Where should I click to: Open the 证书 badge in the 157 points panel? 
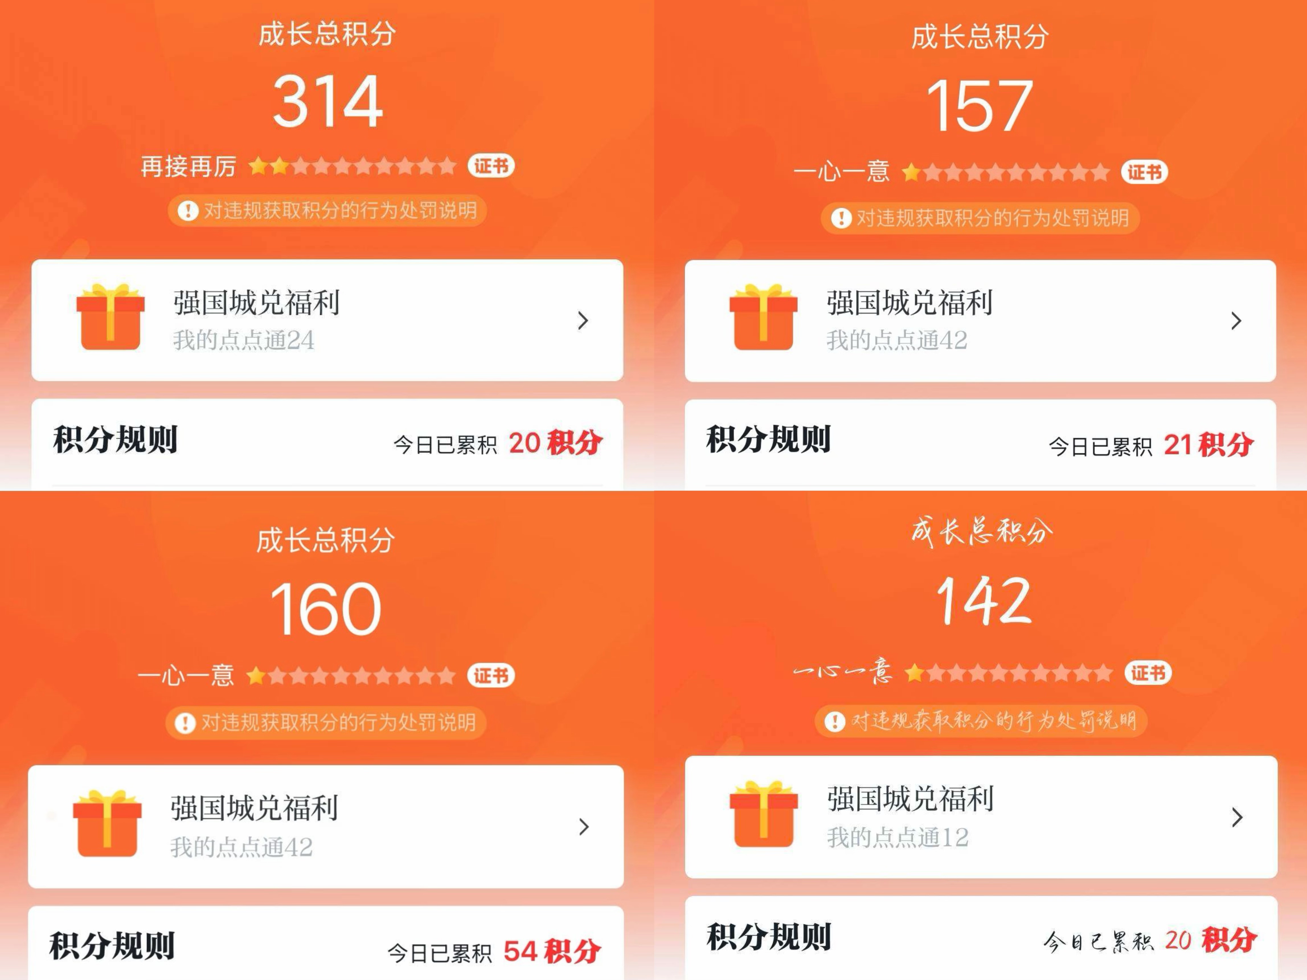click(x=1144, y=173)
